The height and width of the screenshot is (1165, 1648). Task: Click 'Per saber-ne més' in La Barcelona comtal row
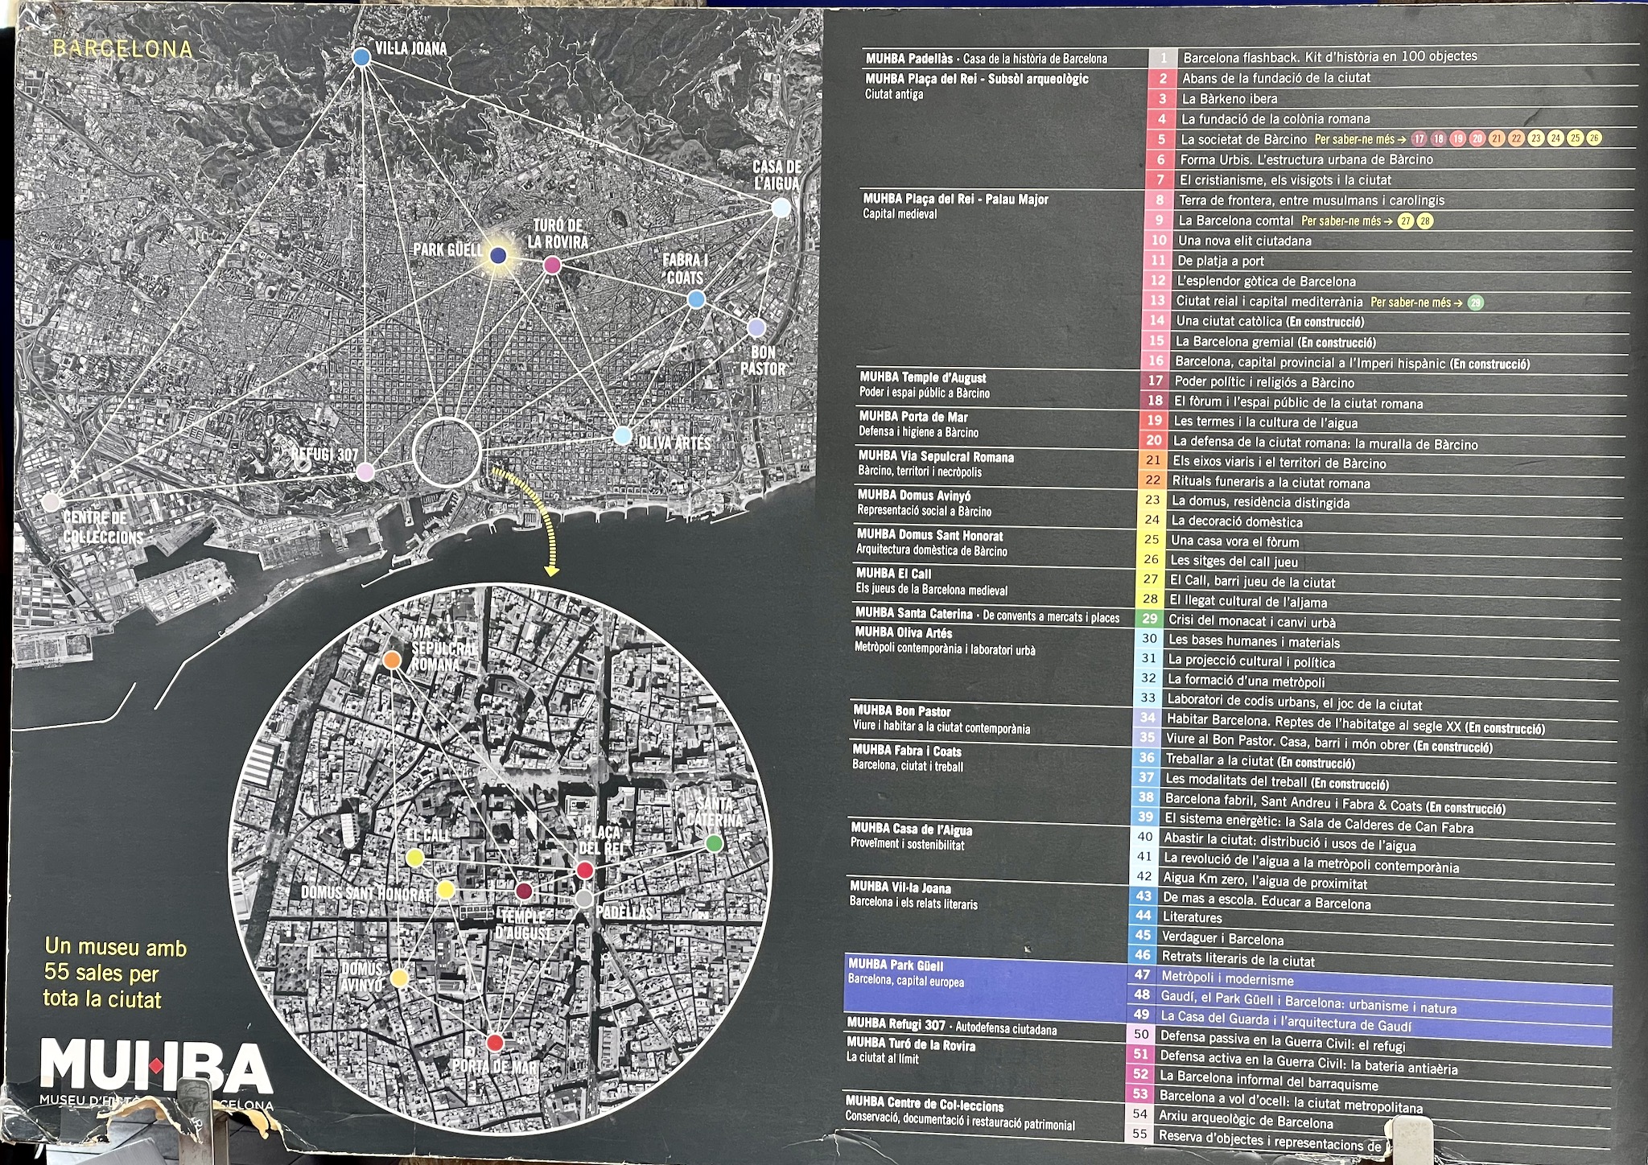click(x=1347, y=220)
